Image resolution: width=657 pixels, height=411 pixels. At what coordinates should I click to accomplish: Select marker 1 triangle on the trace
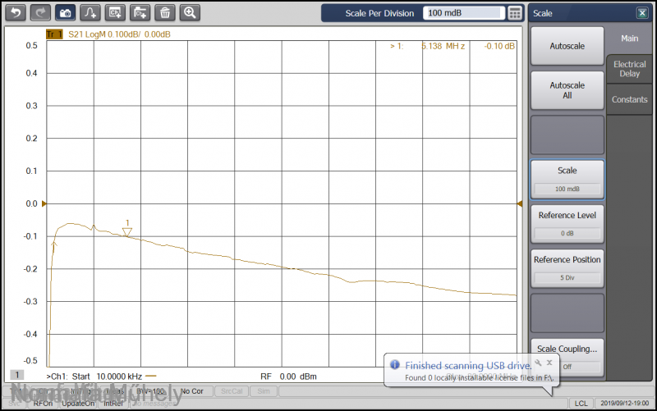click(127, 232)
